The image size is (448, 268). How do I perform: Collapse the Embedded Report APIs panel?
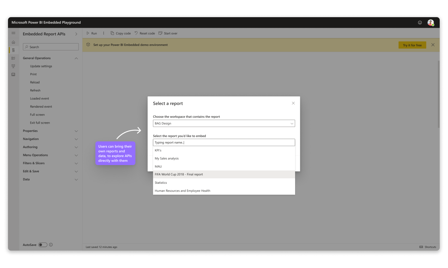[x=76, y=34]
